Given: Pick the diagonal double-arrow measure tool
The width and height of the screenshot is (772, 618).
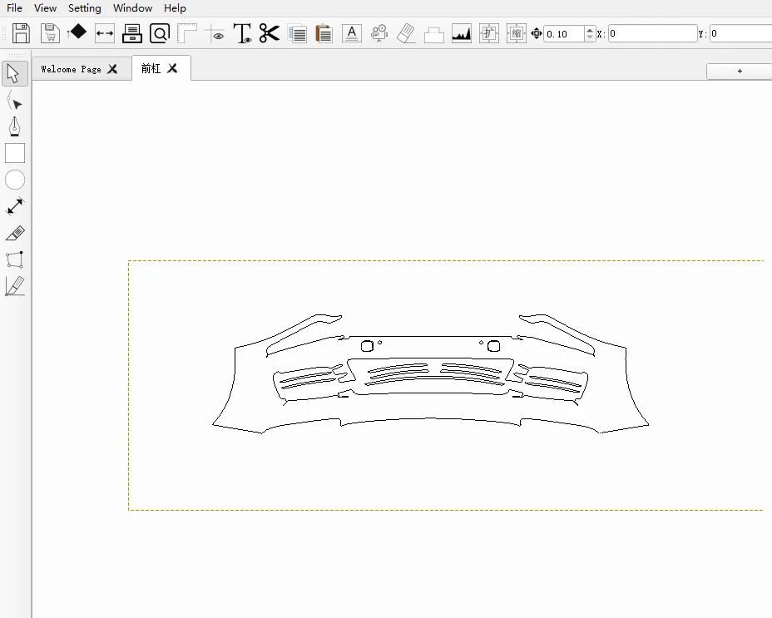Looking at the screenshot, I should [15, 206].
